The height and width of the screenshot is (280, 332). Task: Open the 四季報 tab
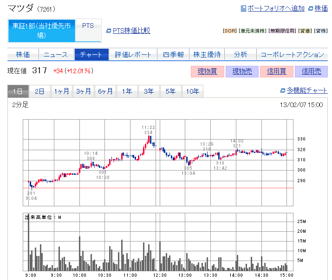(173, 54)
